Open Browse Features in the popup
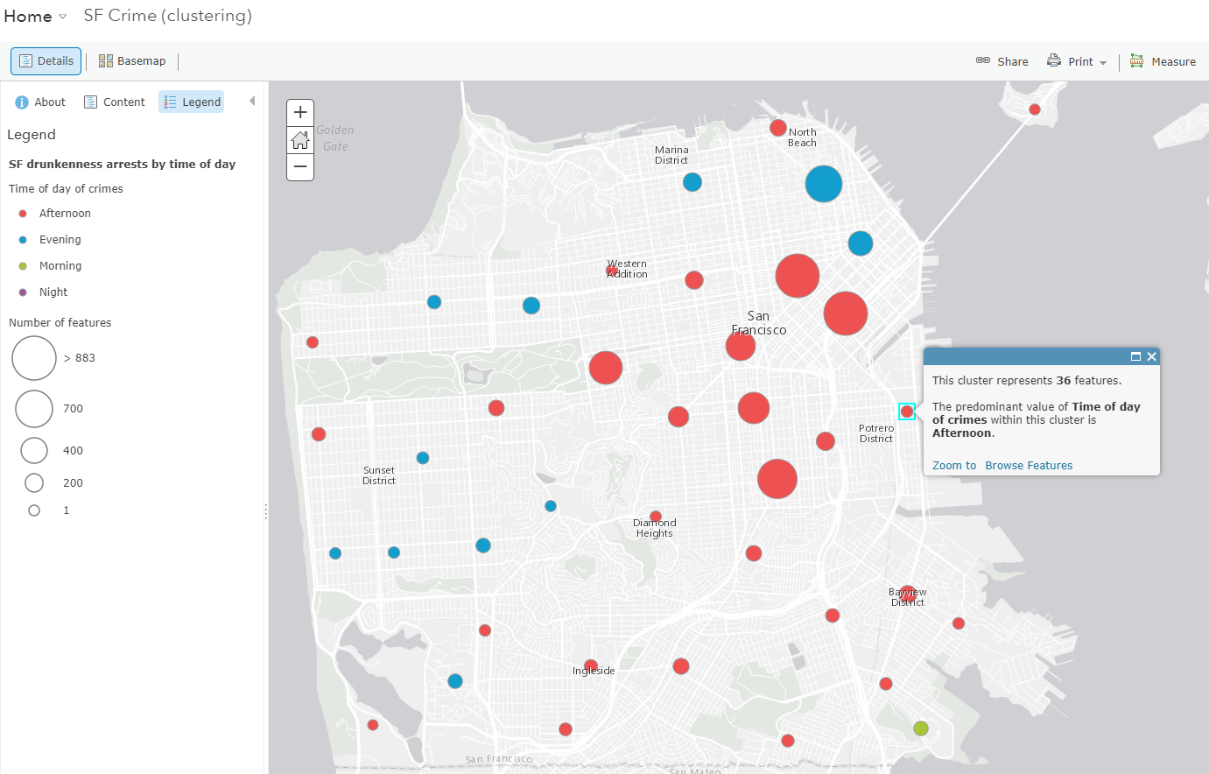Image resolution: width=1209 pixels, height=774 pixels. (x=1029, y=465)
